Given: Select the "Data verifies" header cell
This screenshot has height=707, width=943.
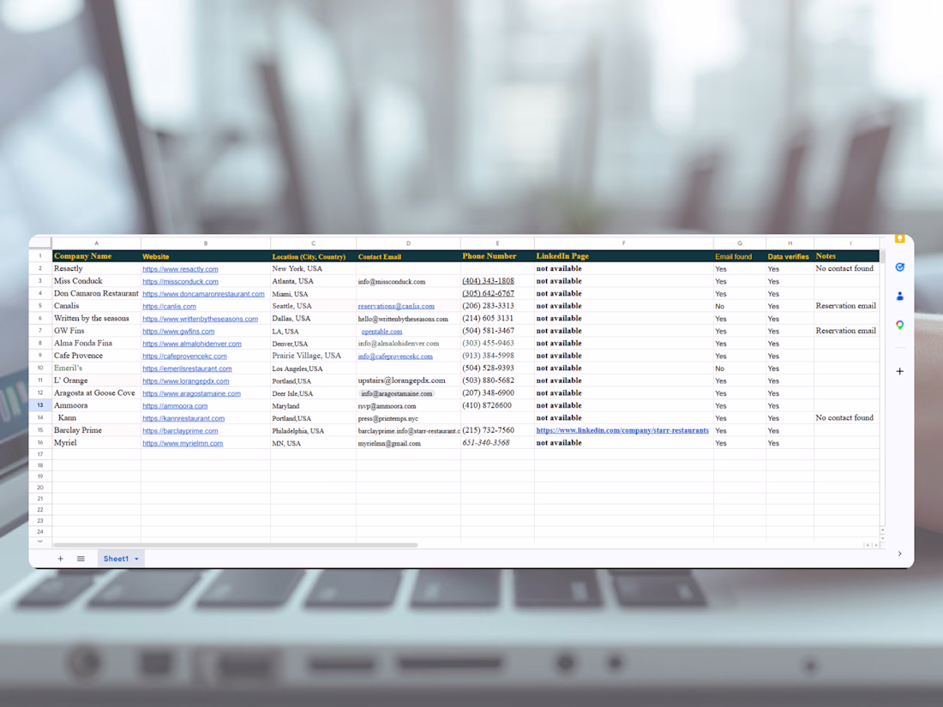Looking at the screenshot, I should [790, 256].
